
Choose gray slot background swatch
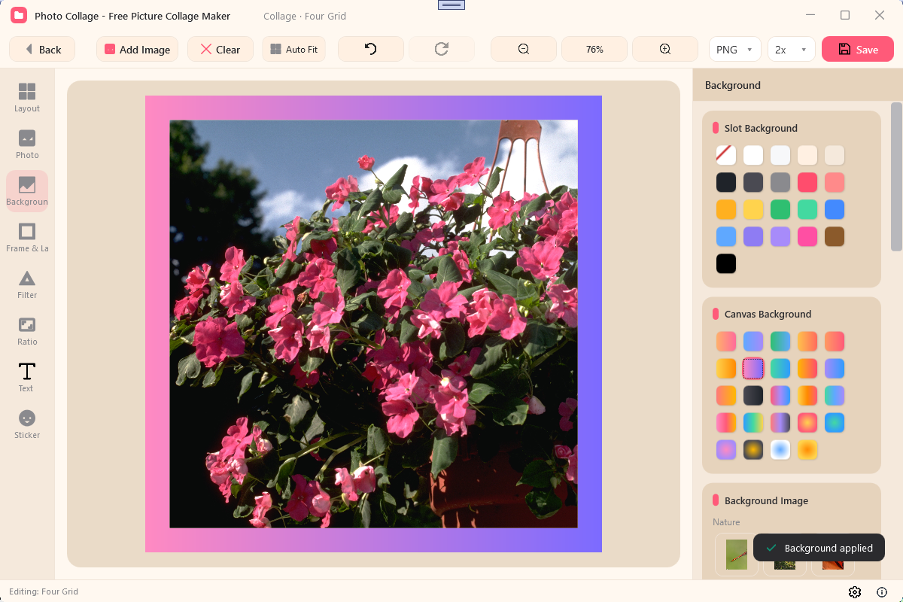click(780, 182)
